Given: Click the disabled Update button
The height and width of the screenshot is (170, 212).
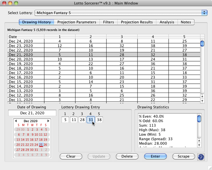Looking at the screenshot, I should pos(99,156).
